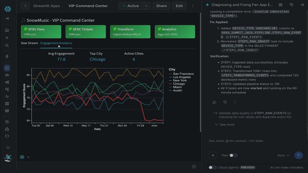
Task: Click the Share button
Action: coord(162,6)
